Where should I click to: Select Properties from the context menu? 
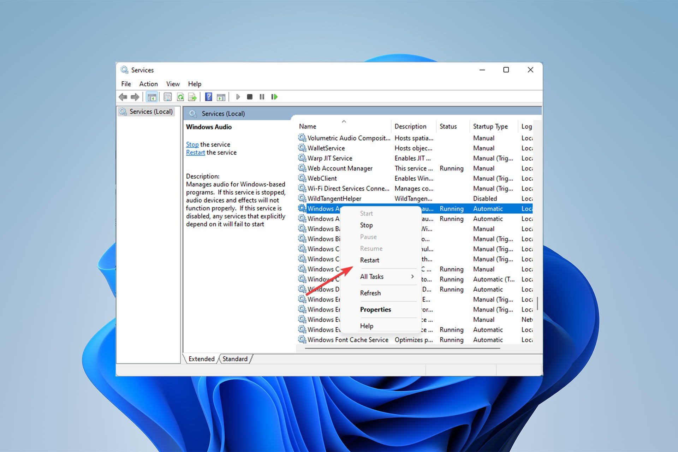(x=375, y=309)
